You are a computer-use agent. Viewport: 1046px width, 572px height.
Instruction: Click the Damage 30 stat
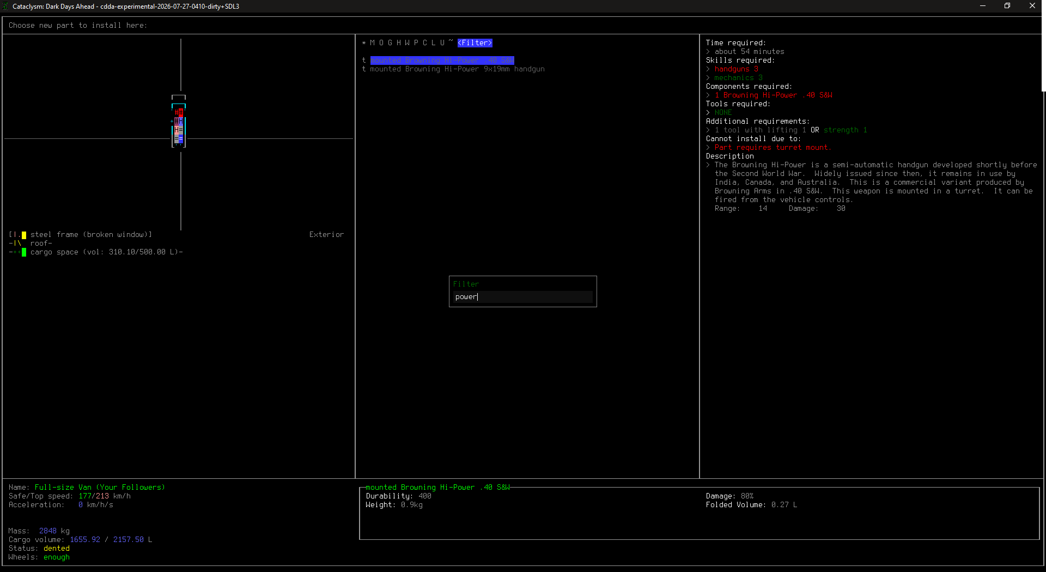click(x=817, y=209)
